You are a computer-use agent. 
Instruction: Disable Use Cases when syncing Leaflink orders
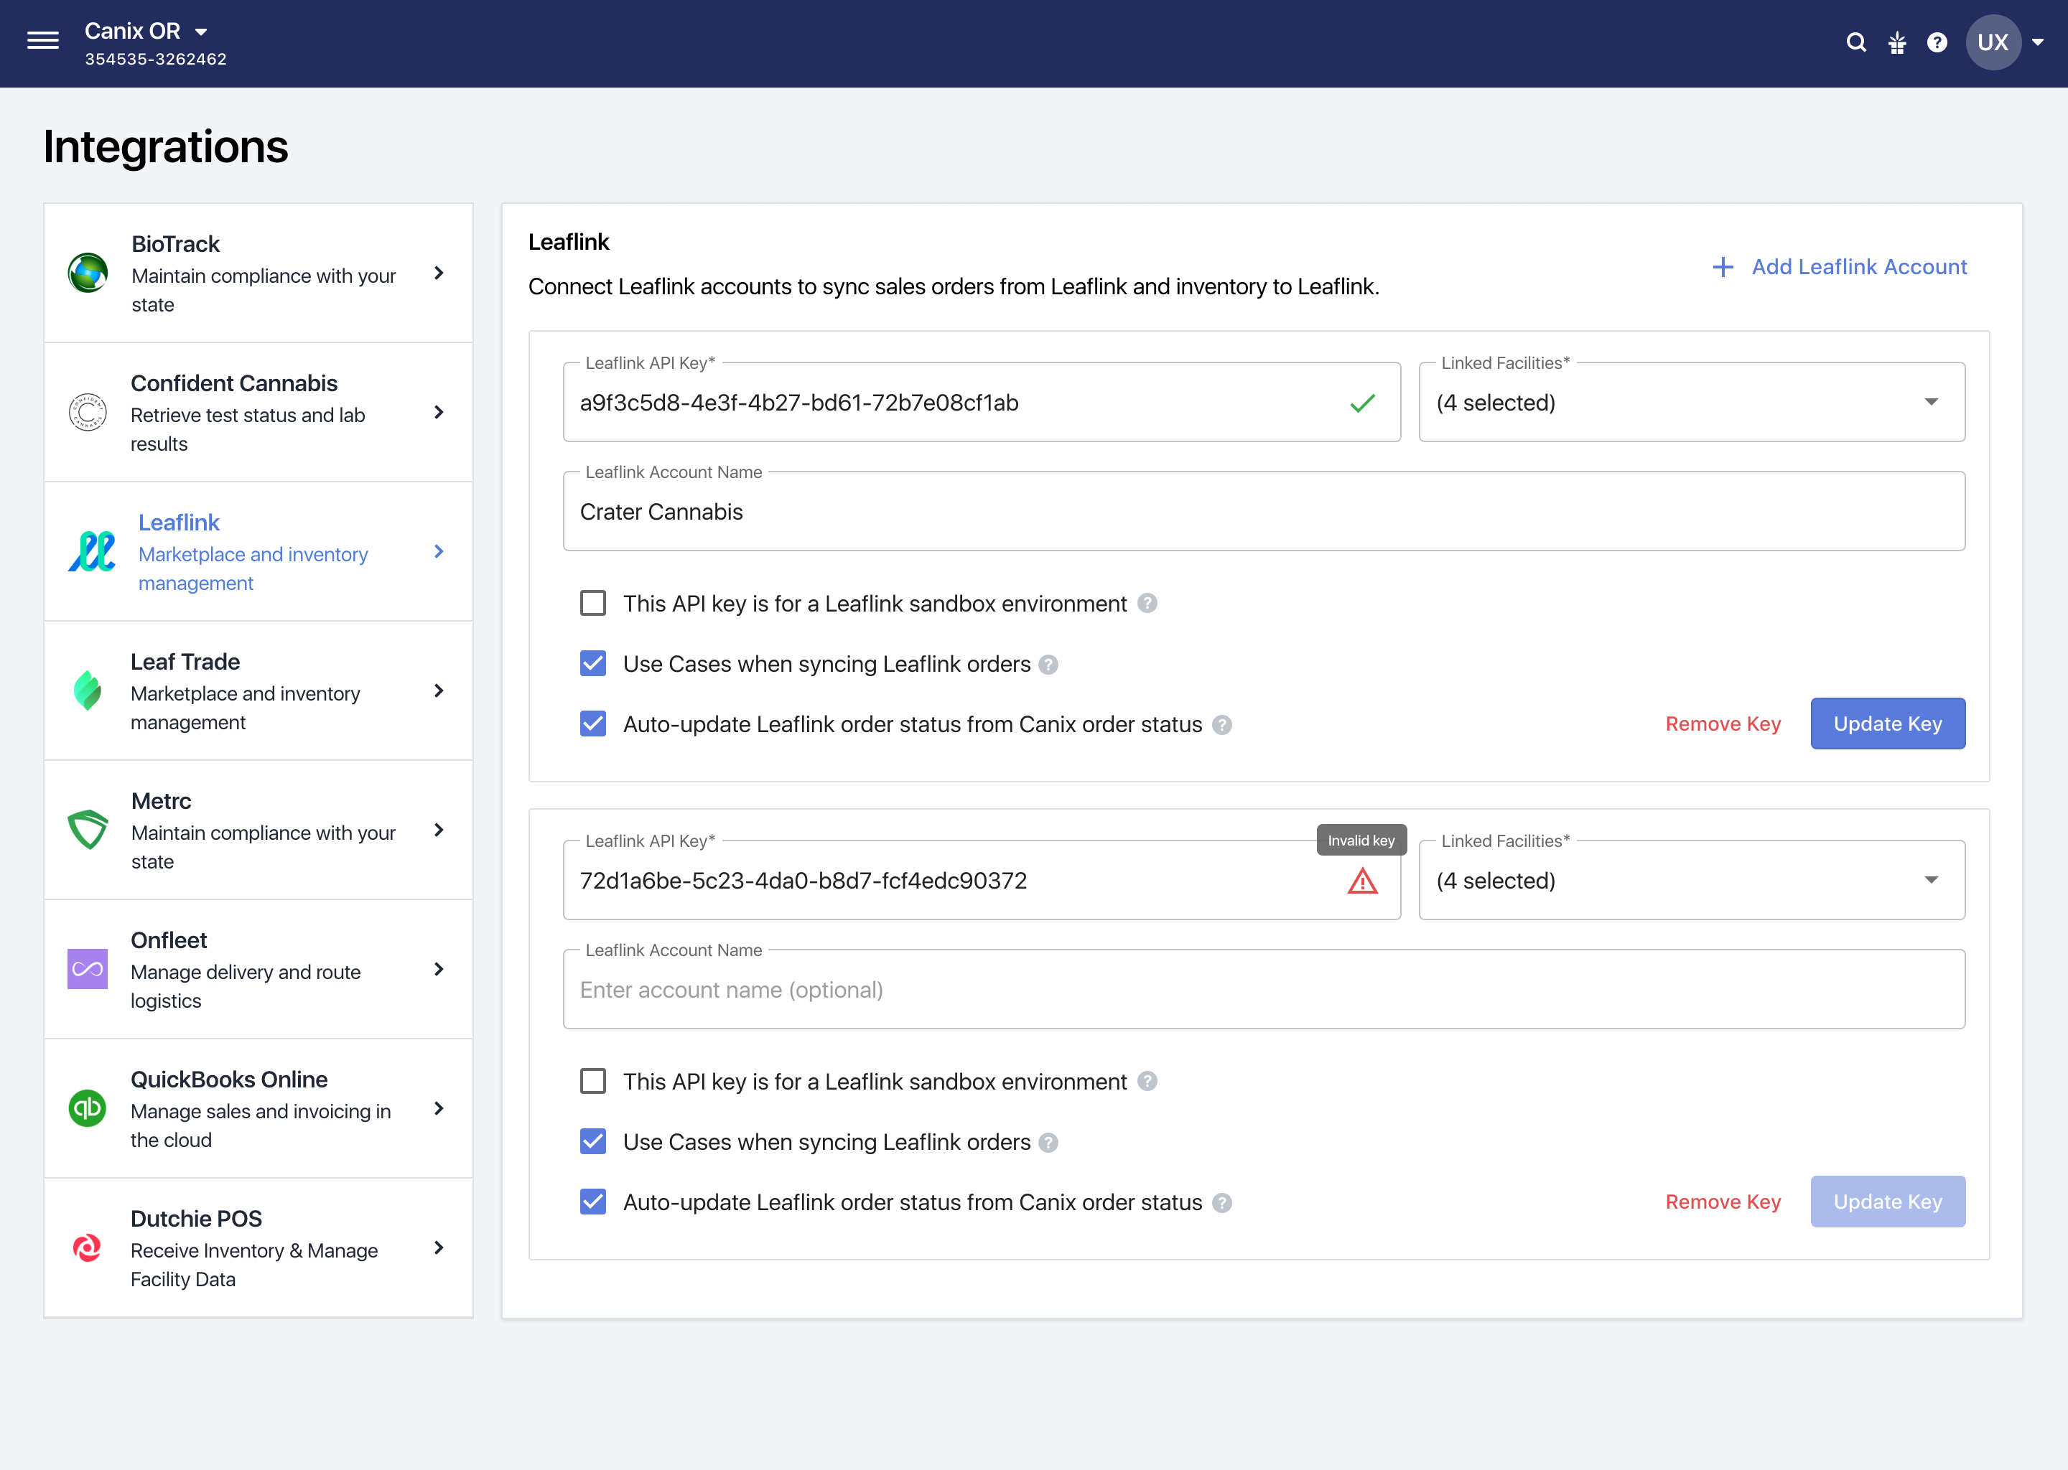pos(593,663)
